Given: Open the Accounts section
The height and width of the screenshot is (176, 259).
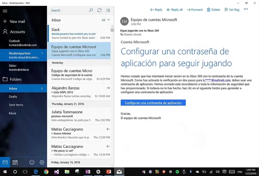Looking at the screenshot, I should 14,32.
